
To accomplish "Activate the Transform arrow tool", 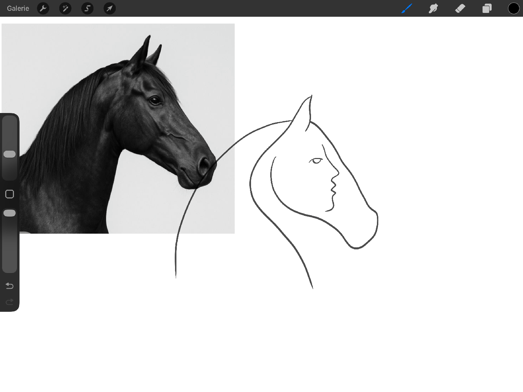I will 109,8.
